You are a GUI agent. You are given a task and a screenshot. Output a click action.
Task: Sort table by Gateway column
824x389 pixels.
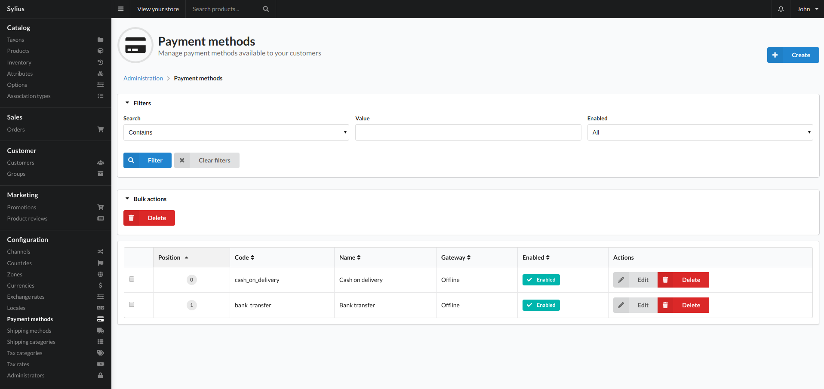(x=456, y=257)
